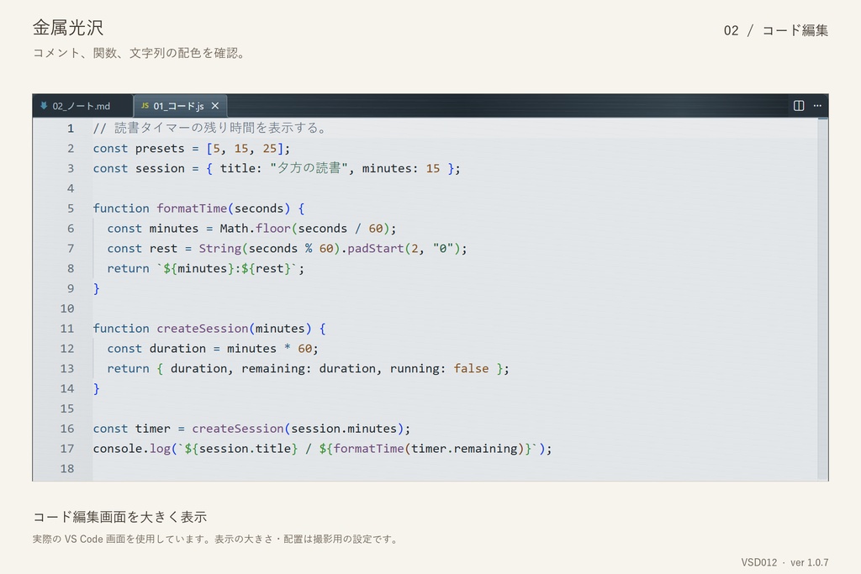Click Math.floor on line 6
The image size is (861, 574).
(256, 229)
